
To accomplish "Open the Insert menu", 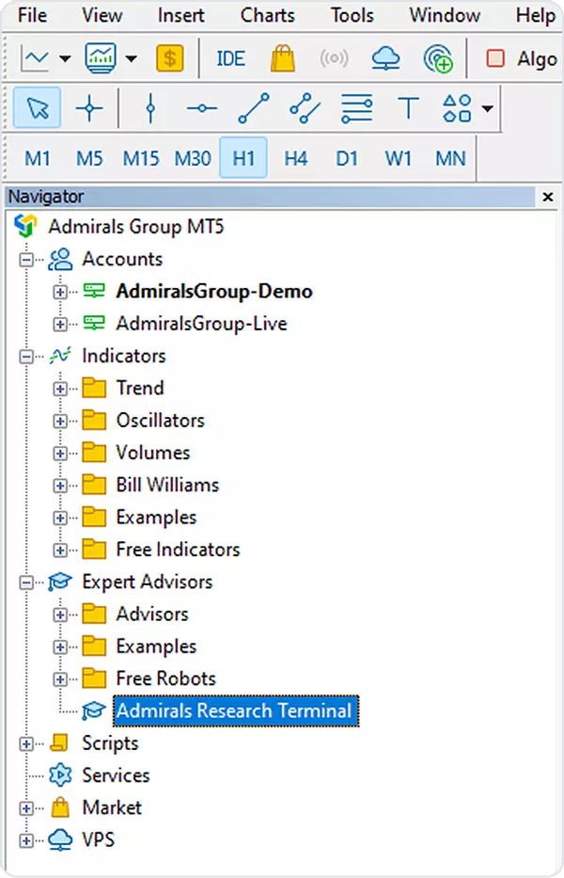I will coord(181,15).
